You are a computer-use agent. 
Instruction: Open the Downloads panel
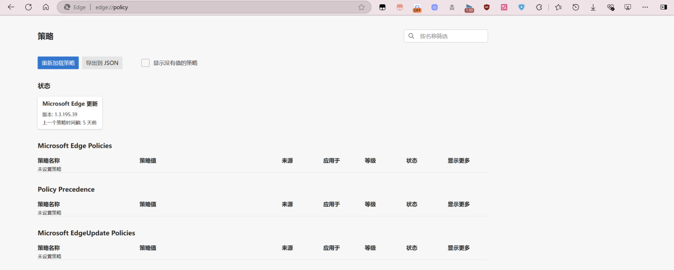pos(593,7)
